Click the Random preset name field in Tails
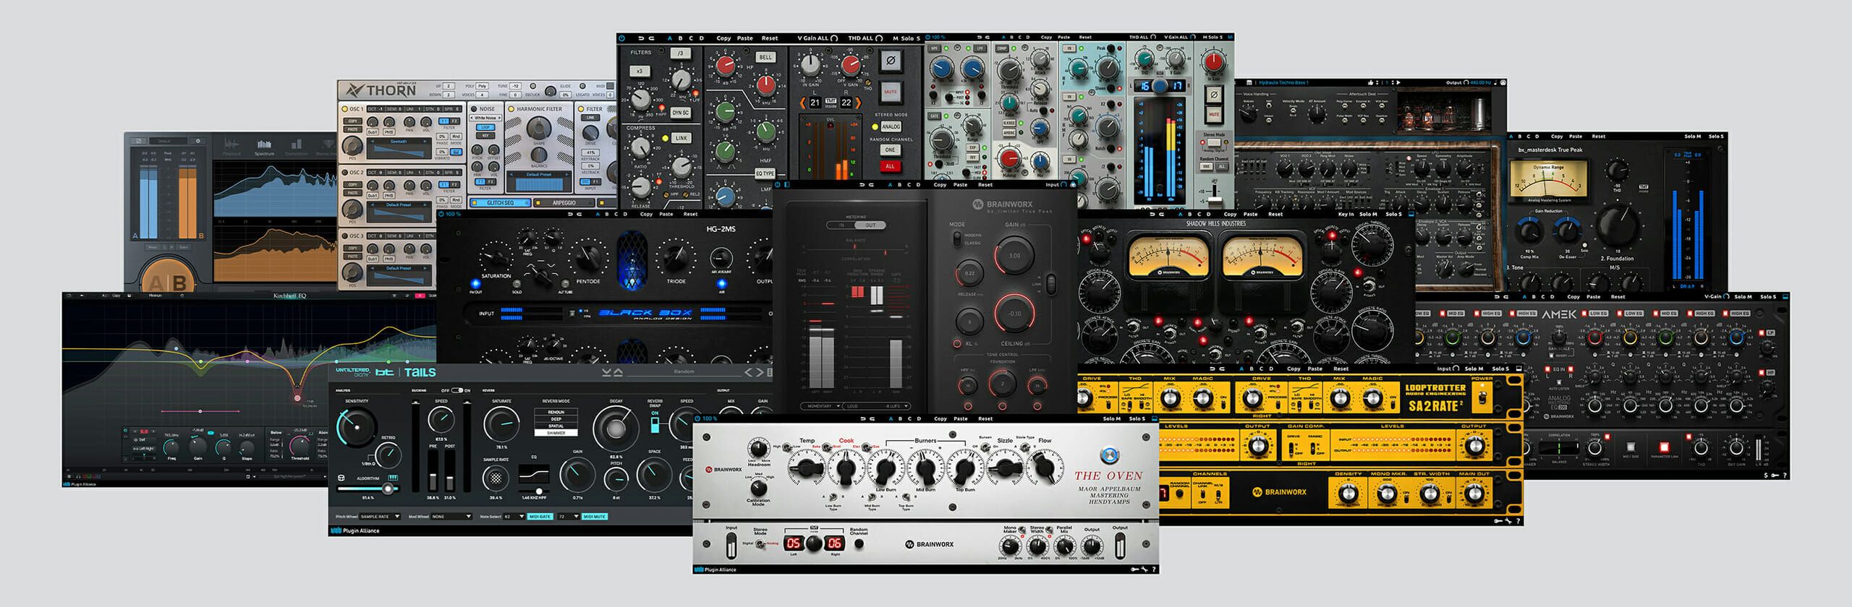 (684, 372)
